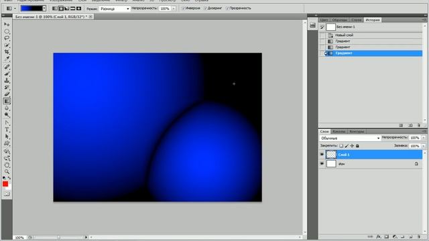Select the Lasso tool

pos(7,38)
